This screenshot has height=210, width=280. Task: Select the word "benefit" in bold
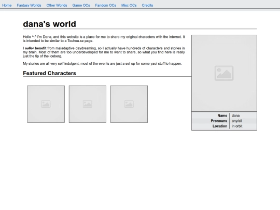40,48
